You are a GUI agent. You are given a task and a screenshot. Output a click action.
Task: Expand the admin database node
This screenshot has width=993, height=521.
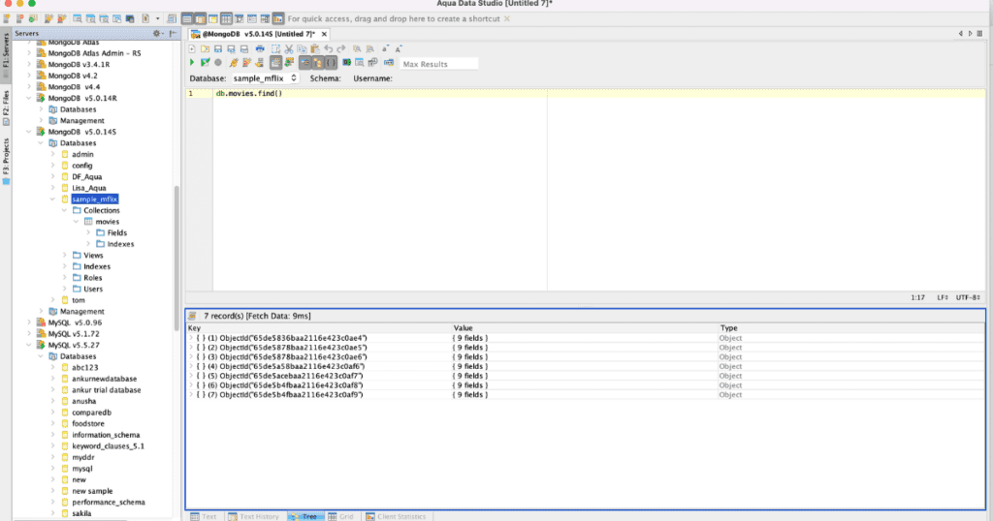[x=52, y=154]
